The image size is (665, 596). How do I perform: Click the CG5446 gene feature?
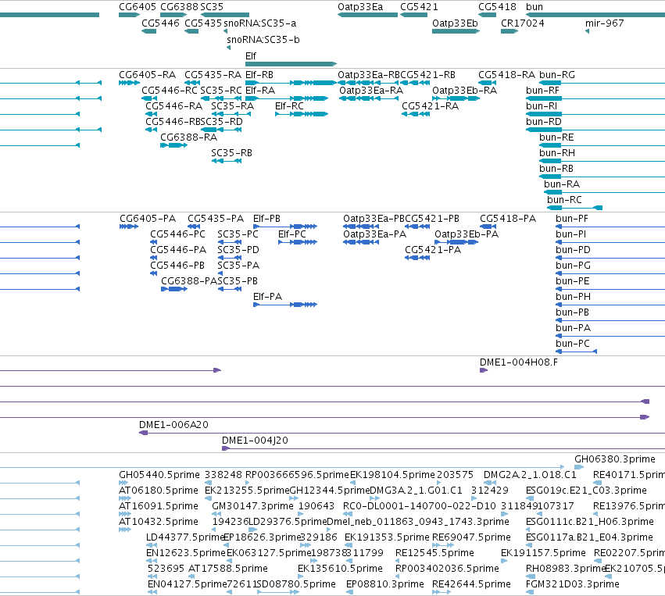148,31
